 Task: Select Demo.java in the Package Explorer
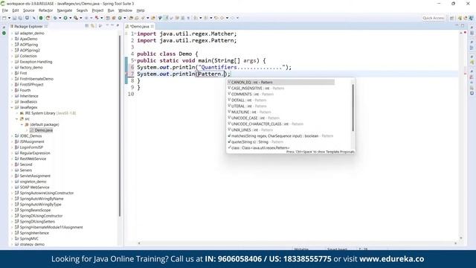point(44,130)
